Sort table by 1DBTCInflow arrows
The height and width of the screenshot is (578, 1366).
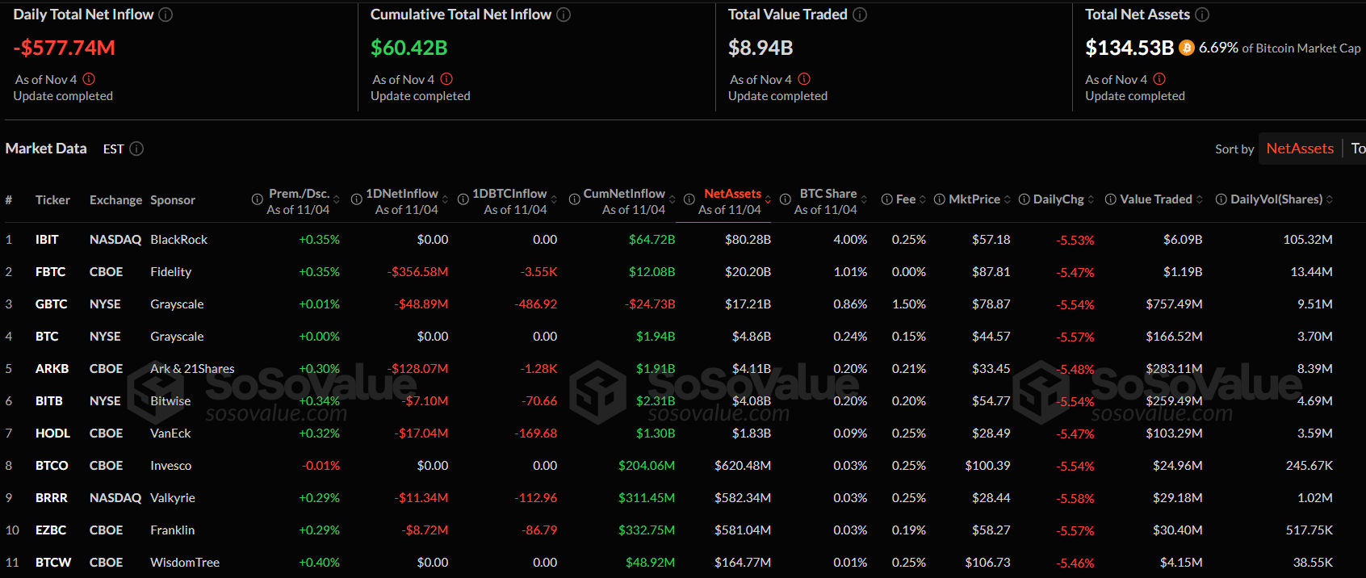[554, 199]
